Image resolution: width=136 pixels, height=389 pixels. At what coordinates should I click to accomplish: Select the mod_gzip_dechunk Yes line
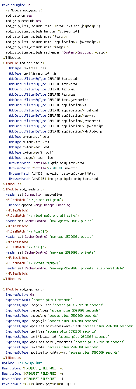[23, 21]
